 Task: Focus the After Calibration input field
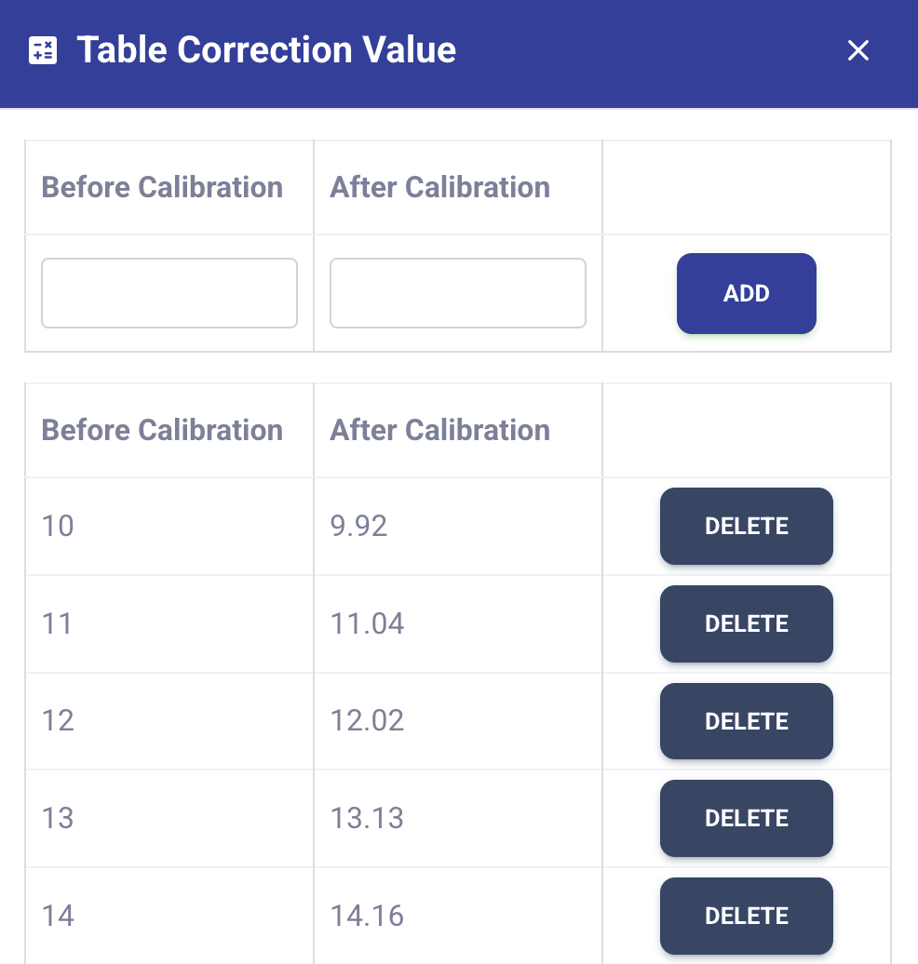tap(458, 293)
